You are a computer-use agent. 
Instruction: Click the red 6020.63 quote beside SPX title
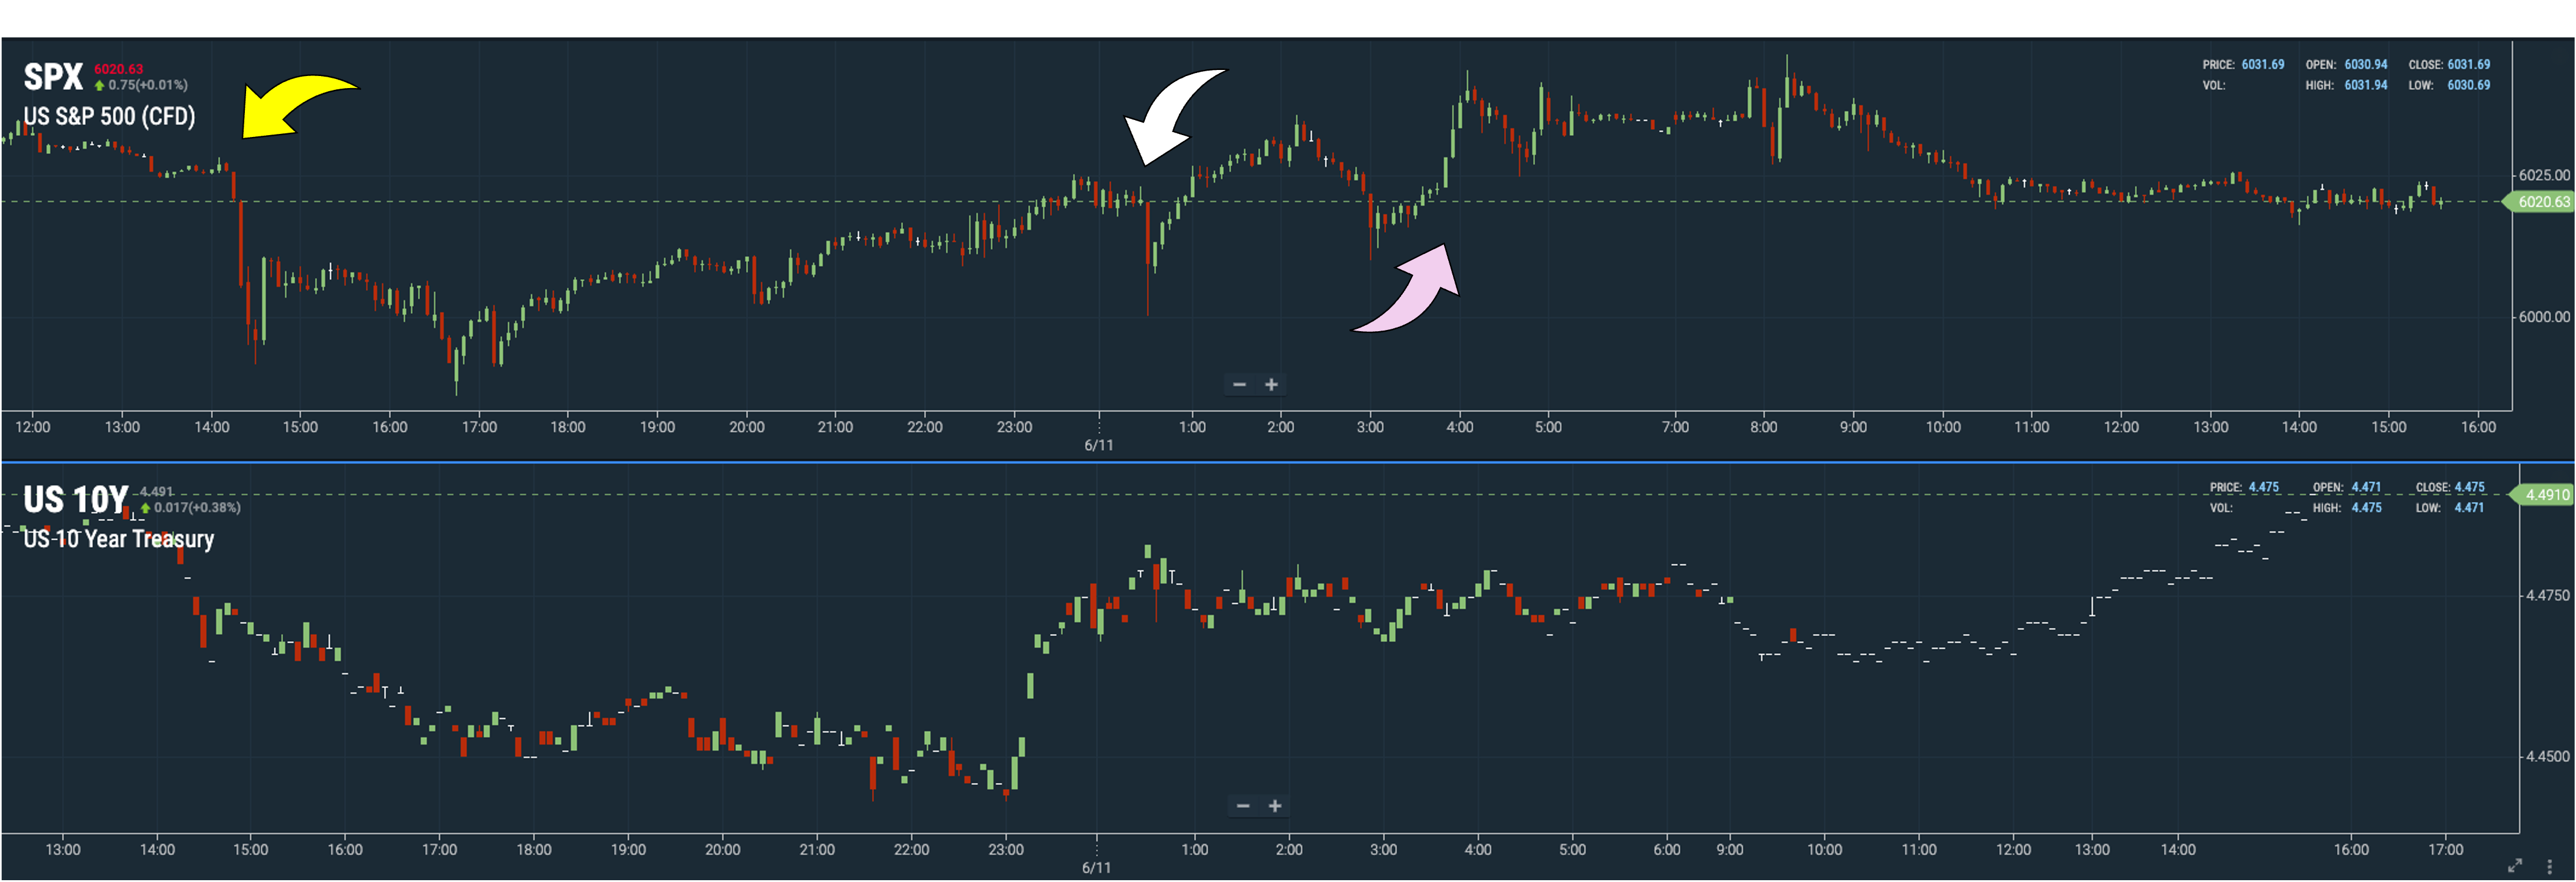(118, 69)
